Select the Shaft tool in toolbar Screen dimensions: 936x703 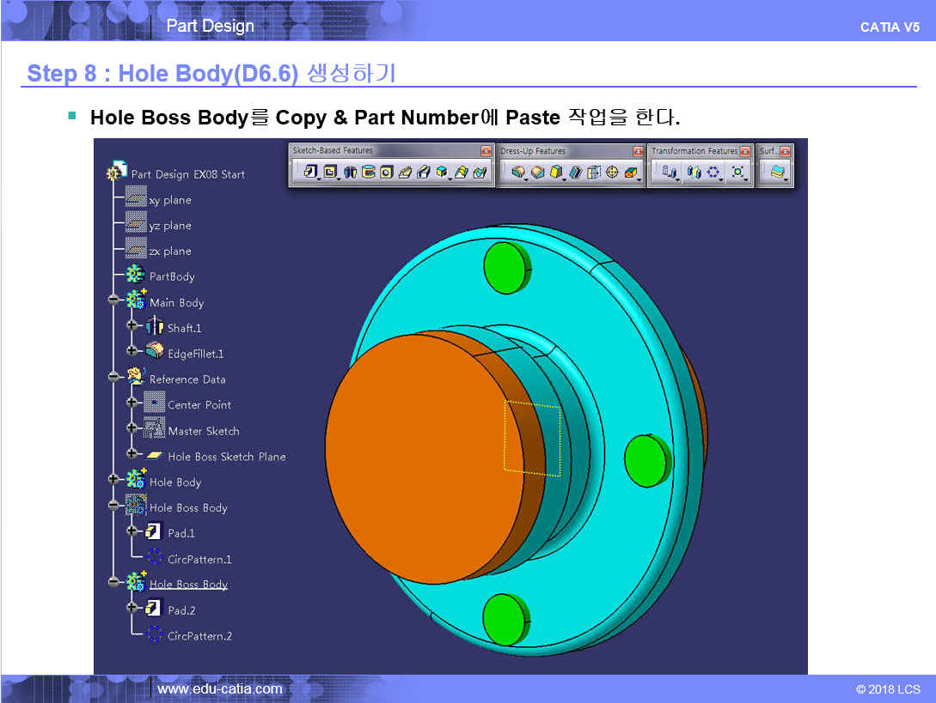tap(350, 173)
